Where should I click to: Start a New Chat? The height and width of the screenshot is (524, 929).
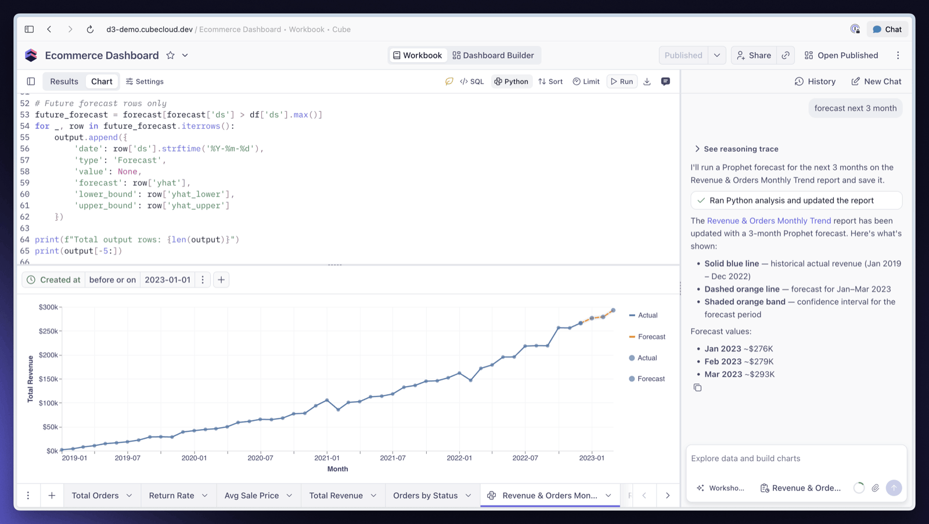(876, 81)
